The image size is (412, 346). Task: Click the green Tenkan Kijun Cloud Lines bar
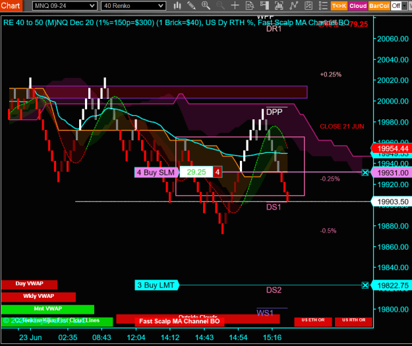[x=57, y=322]
